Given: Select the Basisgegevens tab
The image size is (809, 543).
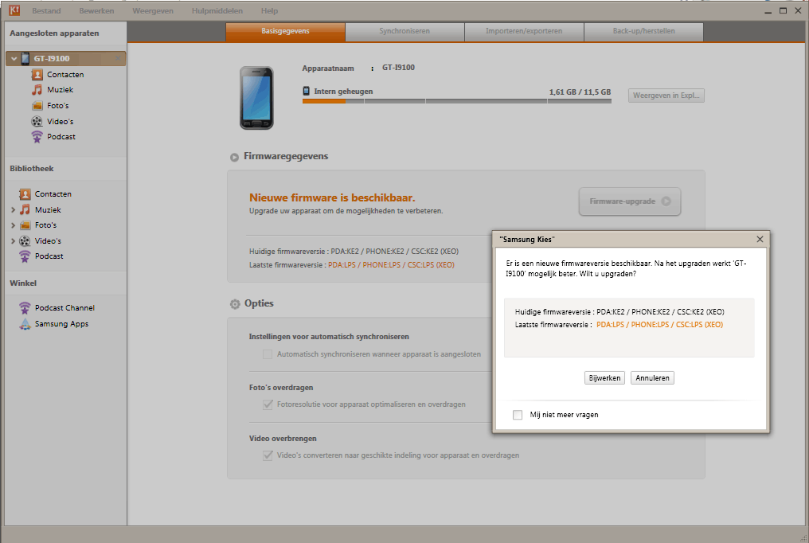Looking at the screenshot, I should 285,32.
